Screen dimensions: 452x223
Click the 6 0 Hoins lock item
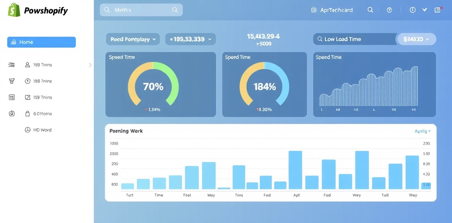(41, 113)
